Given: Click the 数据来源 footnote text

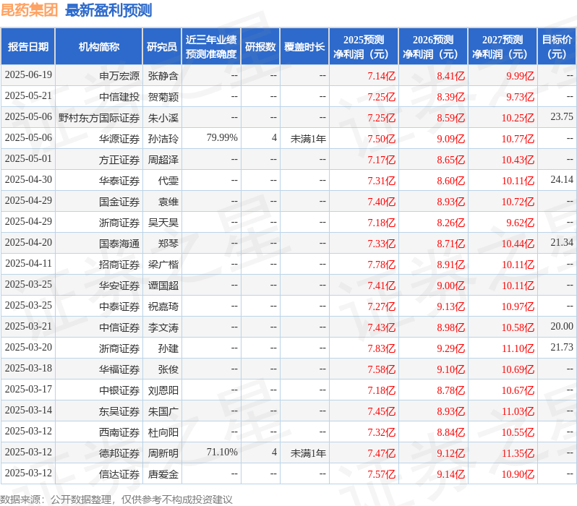Looking at the screenshot, I should [x=116, y=499].
